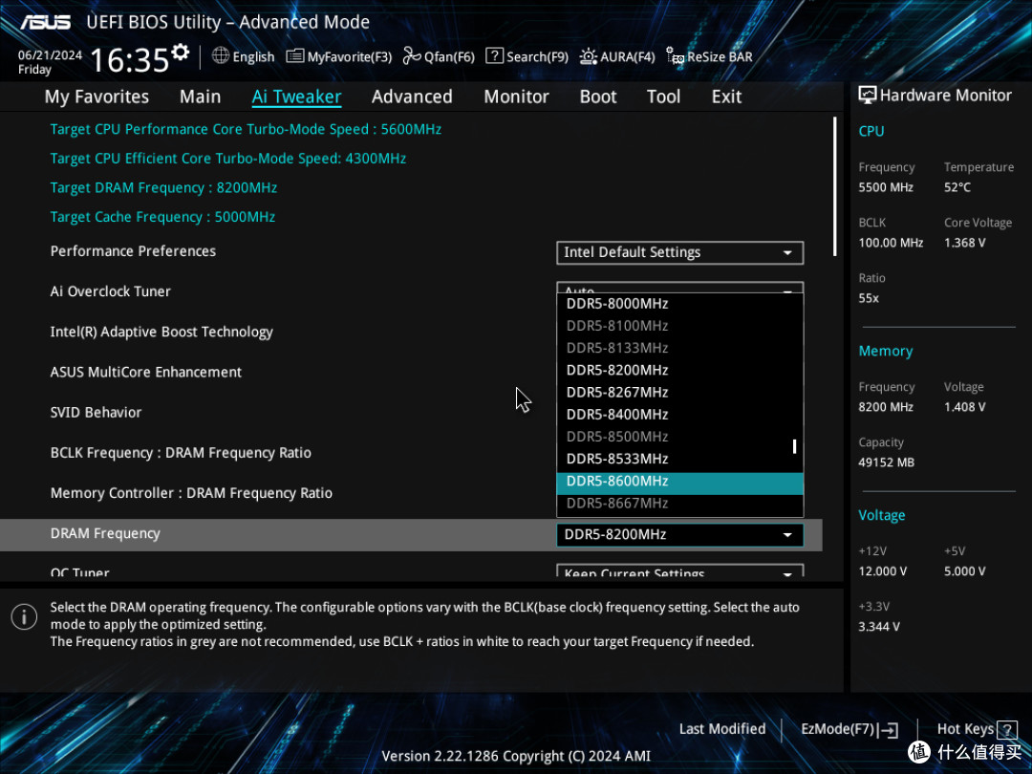Go to the Advanced tab
This screenshot has width=1032, height=774.
click(412, 97)
